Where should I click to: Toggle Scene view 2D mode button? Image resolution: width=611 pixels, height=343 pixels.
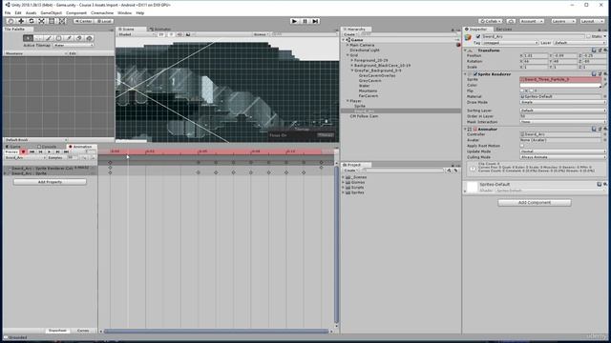pyautogui.click(x=161, y=34)
